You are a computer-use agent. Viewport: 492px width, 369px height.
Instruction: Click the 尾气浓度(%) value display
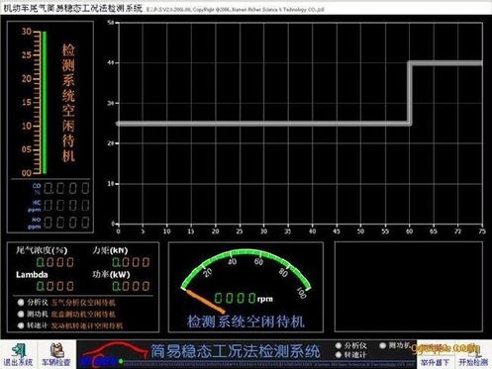pos(55,262)
